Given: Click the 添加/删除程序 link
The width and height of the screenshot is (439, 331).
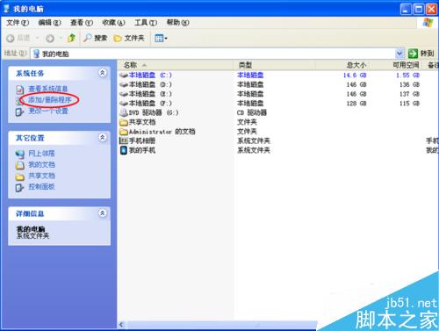Looking at the screenshot, I should pyautogui.click(x=50, y=100).
